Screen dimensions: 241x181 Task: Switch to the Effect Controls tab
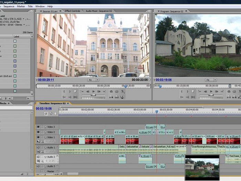point(73,11)
